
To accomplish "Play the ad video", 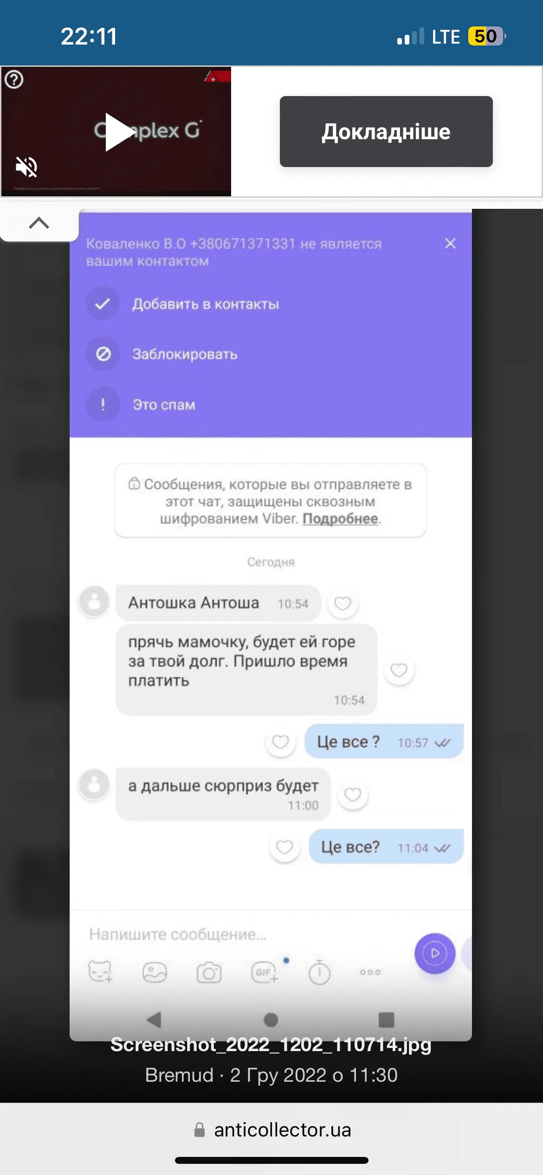I will click(x=120, y=132).
